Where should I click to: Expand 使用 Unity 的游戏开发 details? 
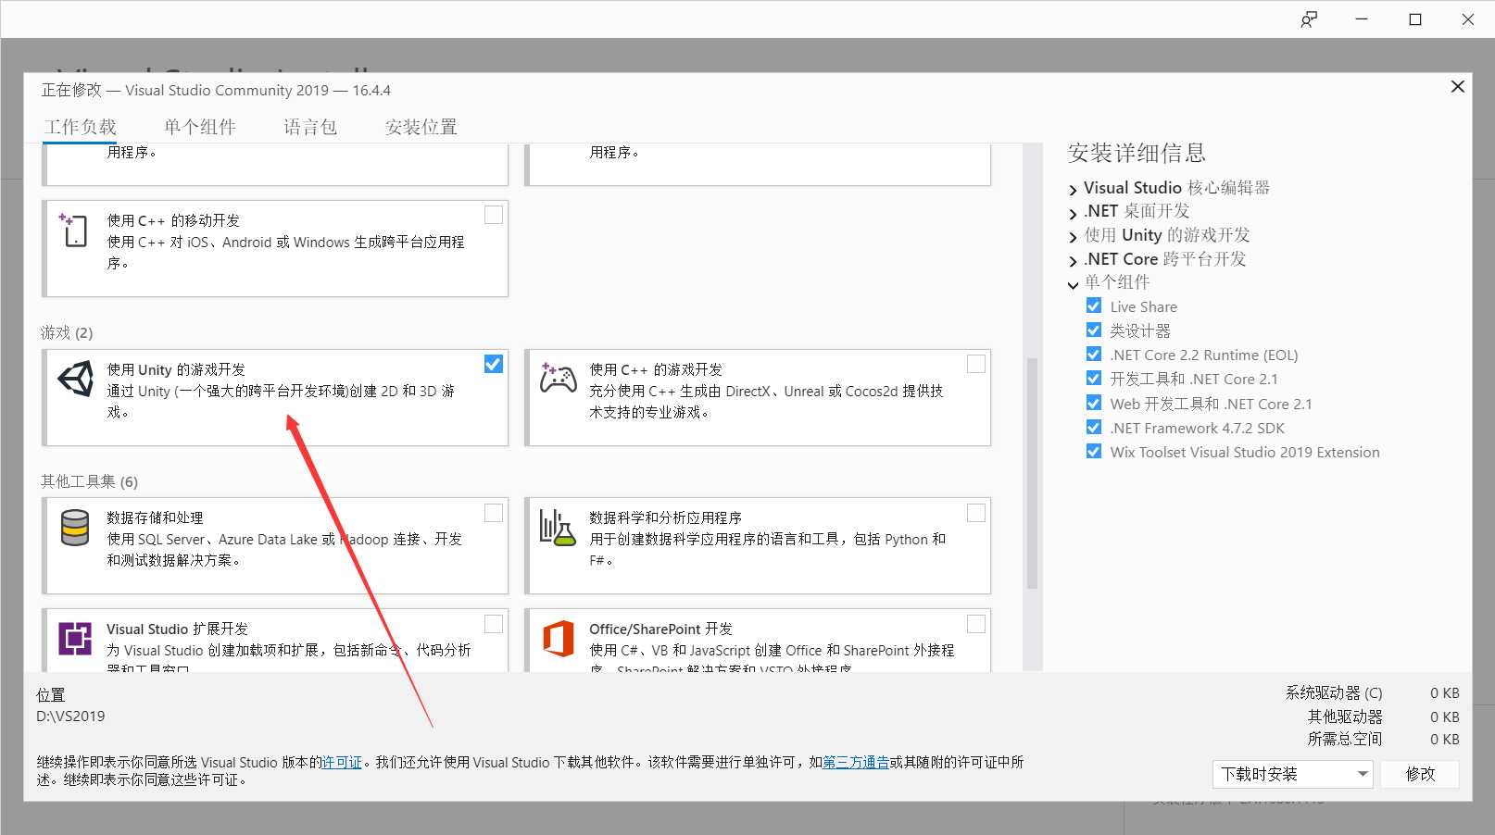tap(1073, 237)
